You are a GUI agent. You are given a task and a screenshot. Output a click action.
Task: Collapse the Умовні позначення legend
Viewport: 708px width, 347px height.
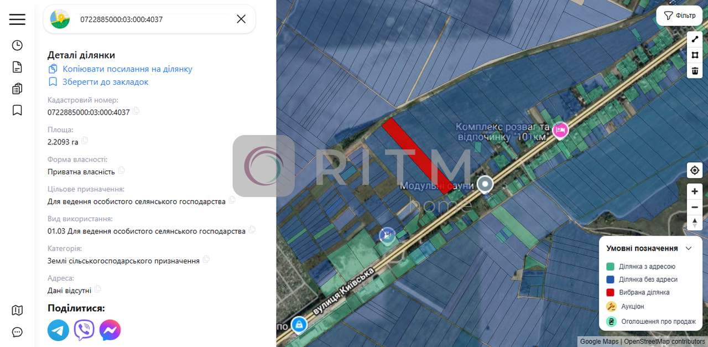[x=689, y=248]
